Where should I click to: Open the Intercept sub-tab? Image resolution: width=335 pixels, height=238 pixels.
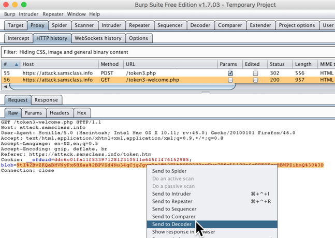coord(18,38)
